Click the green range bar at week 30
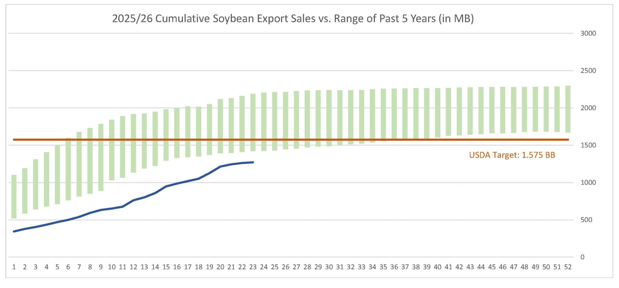Image resolution: width=619 pixels, height=288 pixels. [x=329, y=118]
